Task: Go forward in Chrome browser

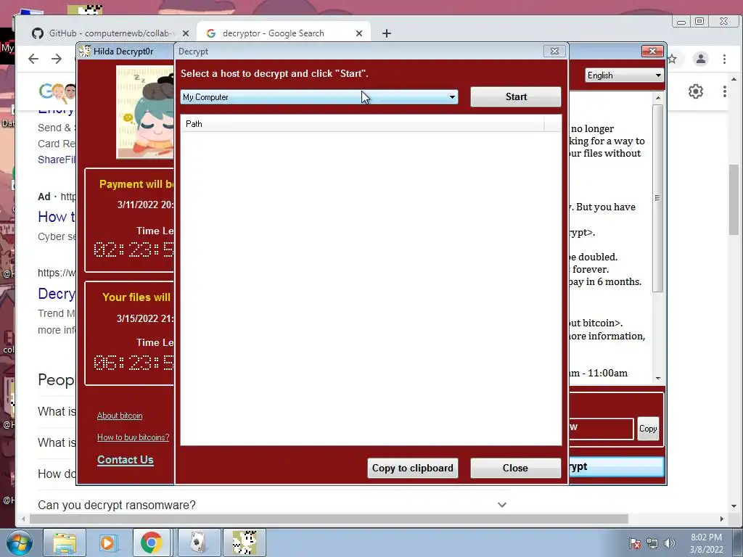Action: (x=57, y=59)
